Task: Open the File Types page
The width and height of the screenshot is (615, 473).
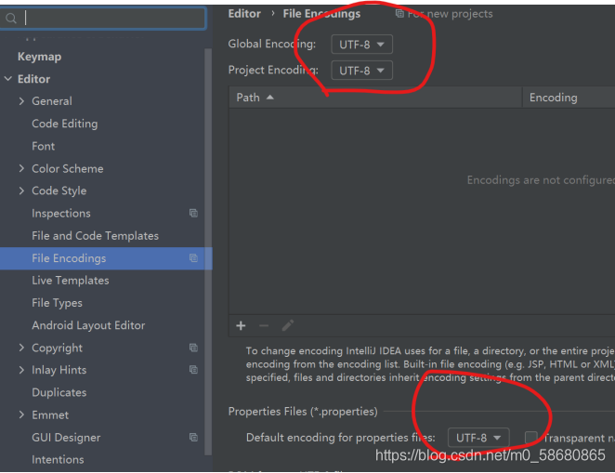Action: pyautogui.click(x=58, y=303)
